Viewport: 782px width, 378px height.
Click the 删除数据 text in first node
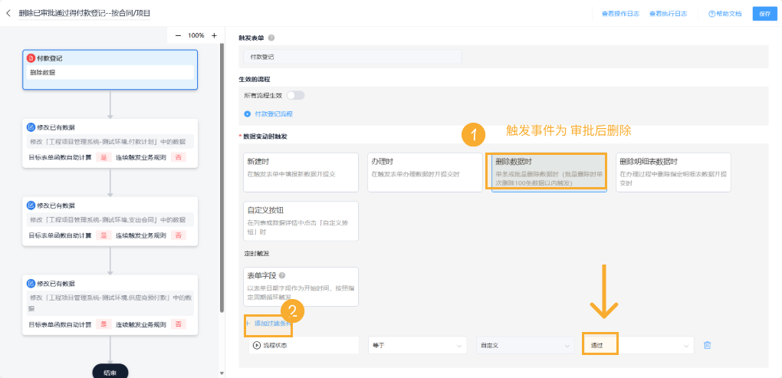[42, 72]
